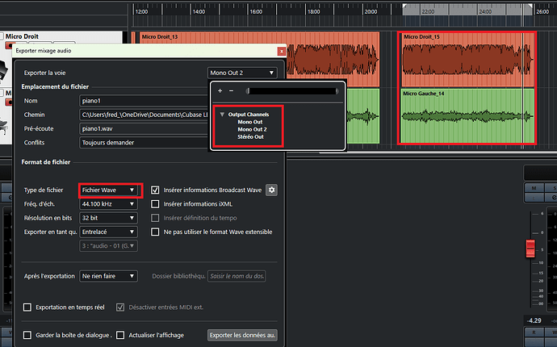
Task: Click timeline ruler at 14:00
Action: pyautogui.click(x=199, y=12)
